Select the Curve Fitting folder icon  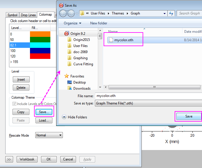pyautogui.click(x=69, y=64)
